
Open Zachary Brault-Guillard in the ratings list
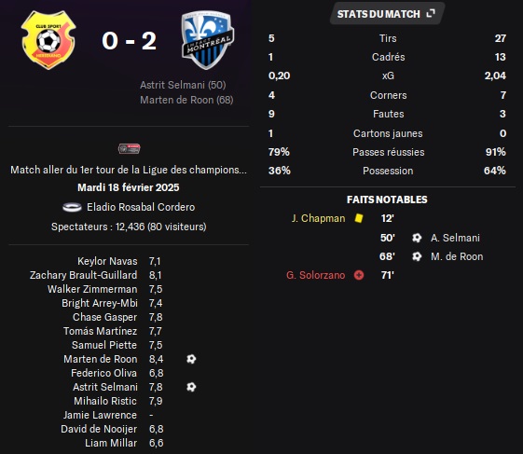pyautogui.click(x=83, y=275)
